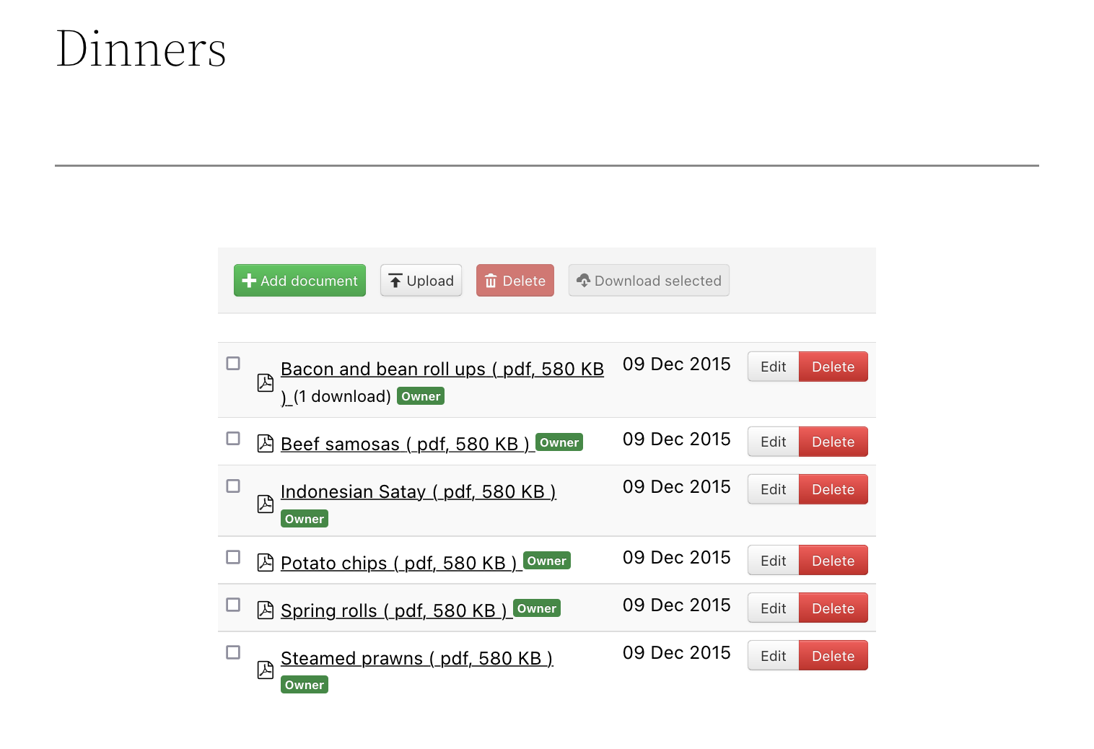The height and width of the screenshot is (749, 1094).
Task: Click the plus icon on Add document
Action: pos(250,281)
